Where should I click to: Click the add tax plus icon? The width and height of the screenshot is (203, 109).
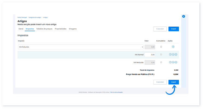point(173,47)
